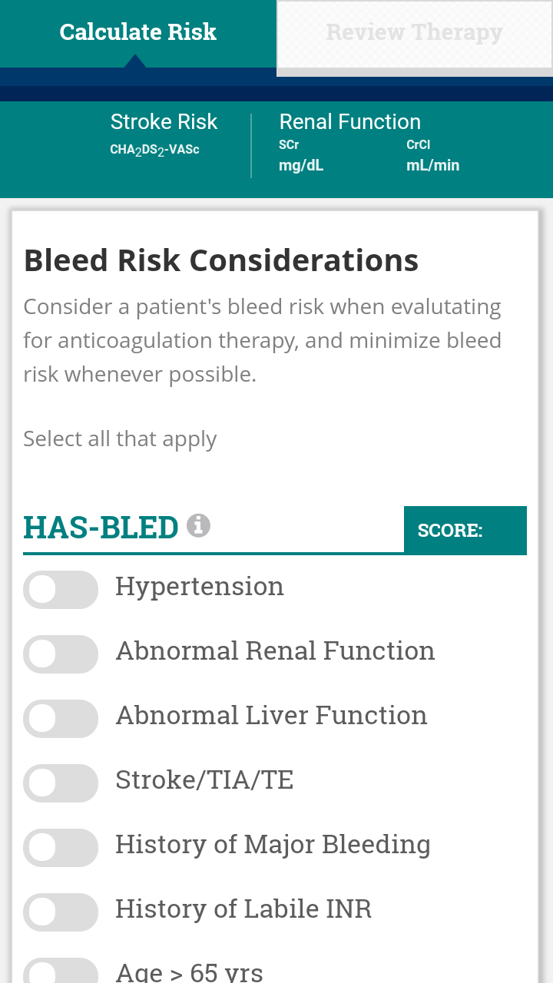Screen dimensions: 553x983
Task: Switch to Review Therapy tab
Action: coord(415,35)
